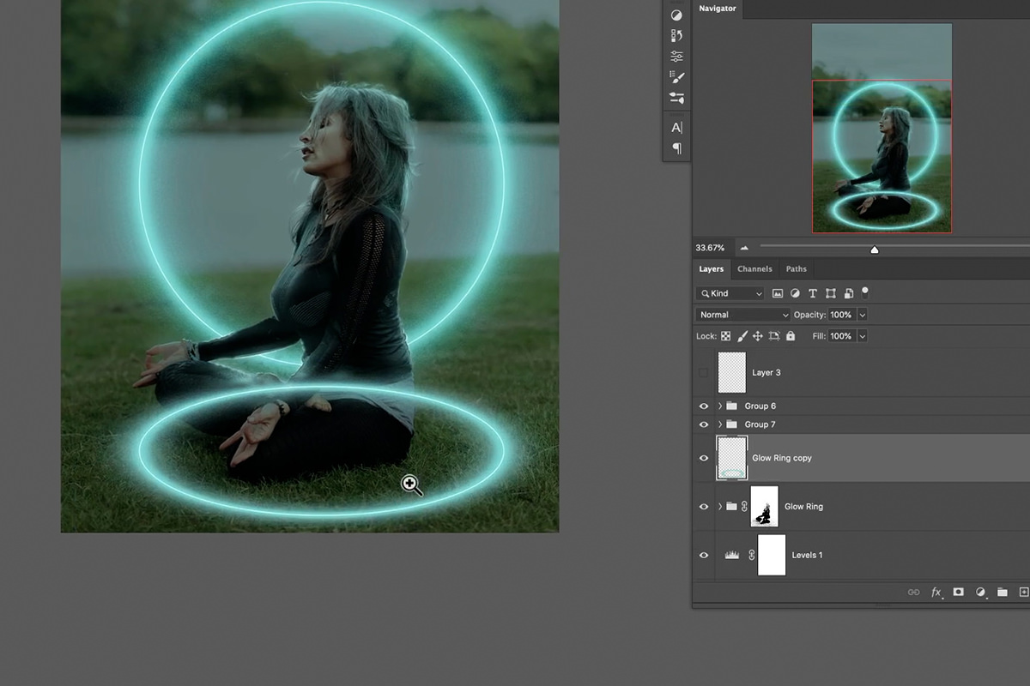Open the Brush Settings panel icon
The image size is (1030, 686).
pyautogui.click(x=676, y=77)
